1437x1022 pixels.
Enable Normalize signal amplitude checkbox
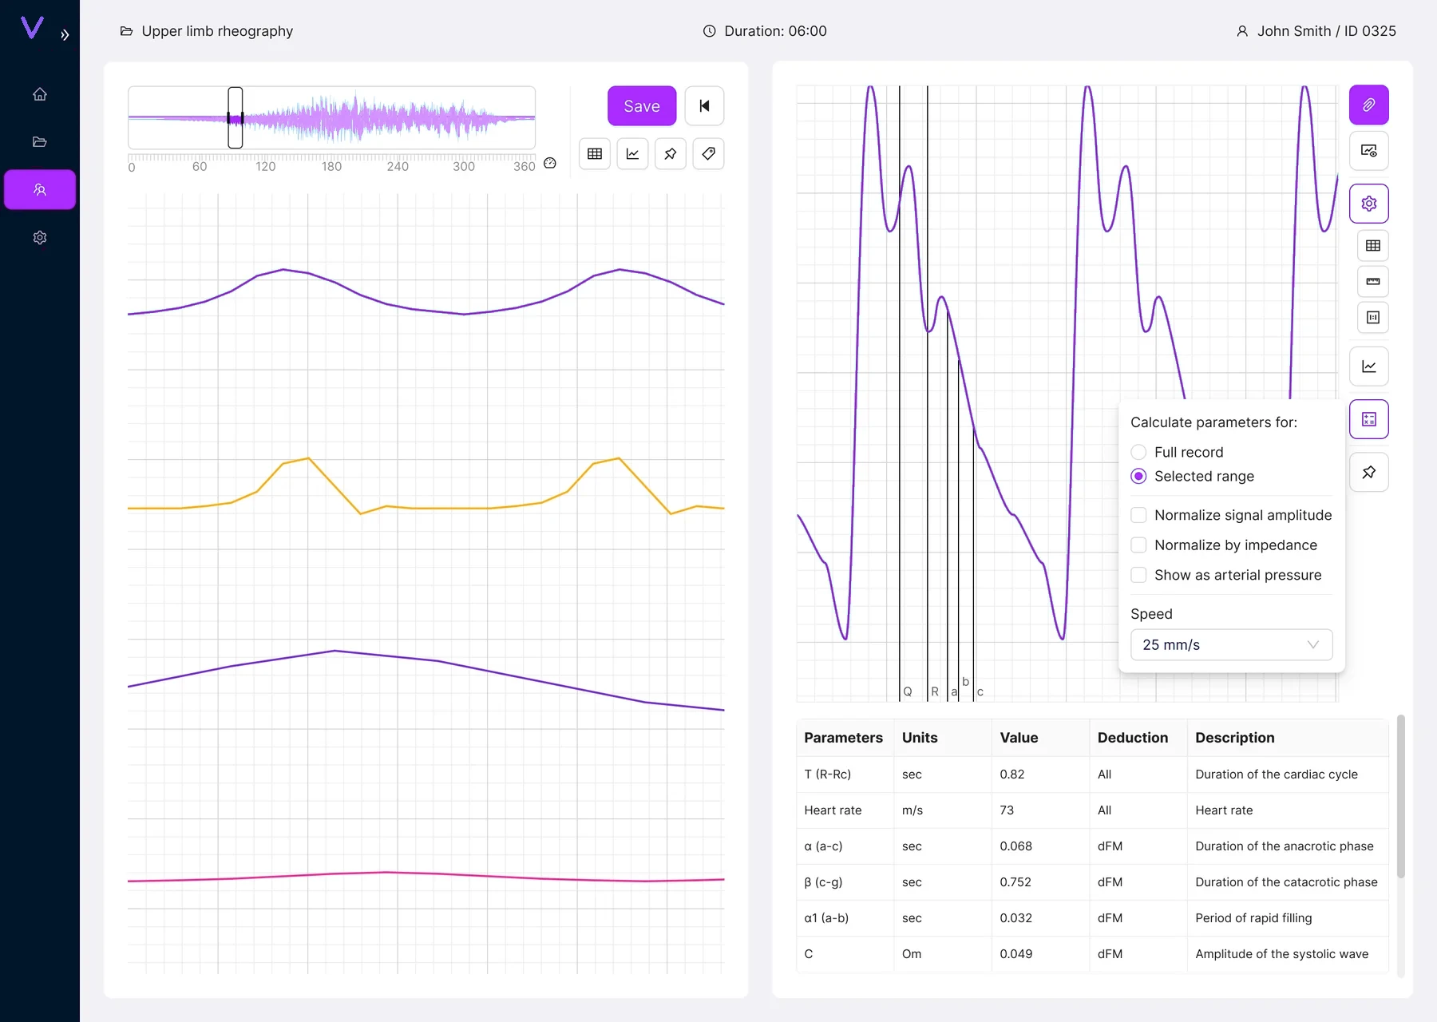click(x=1138, y=515)
